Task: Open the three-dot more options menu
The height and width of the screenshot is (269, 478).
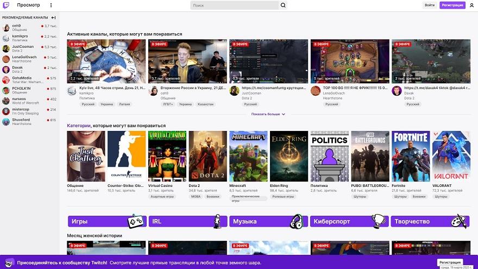Action: [x=51, y=5]
